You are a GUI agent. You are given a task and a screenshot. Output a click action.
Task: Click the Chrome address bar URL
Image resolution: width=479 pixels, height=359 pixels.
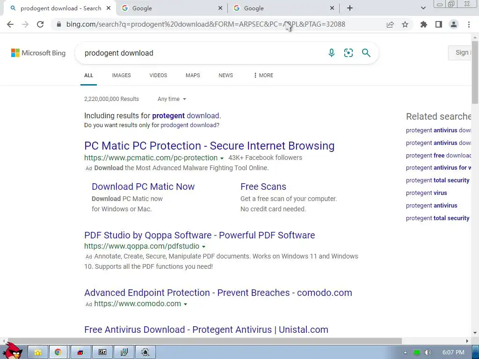(206, 24)
